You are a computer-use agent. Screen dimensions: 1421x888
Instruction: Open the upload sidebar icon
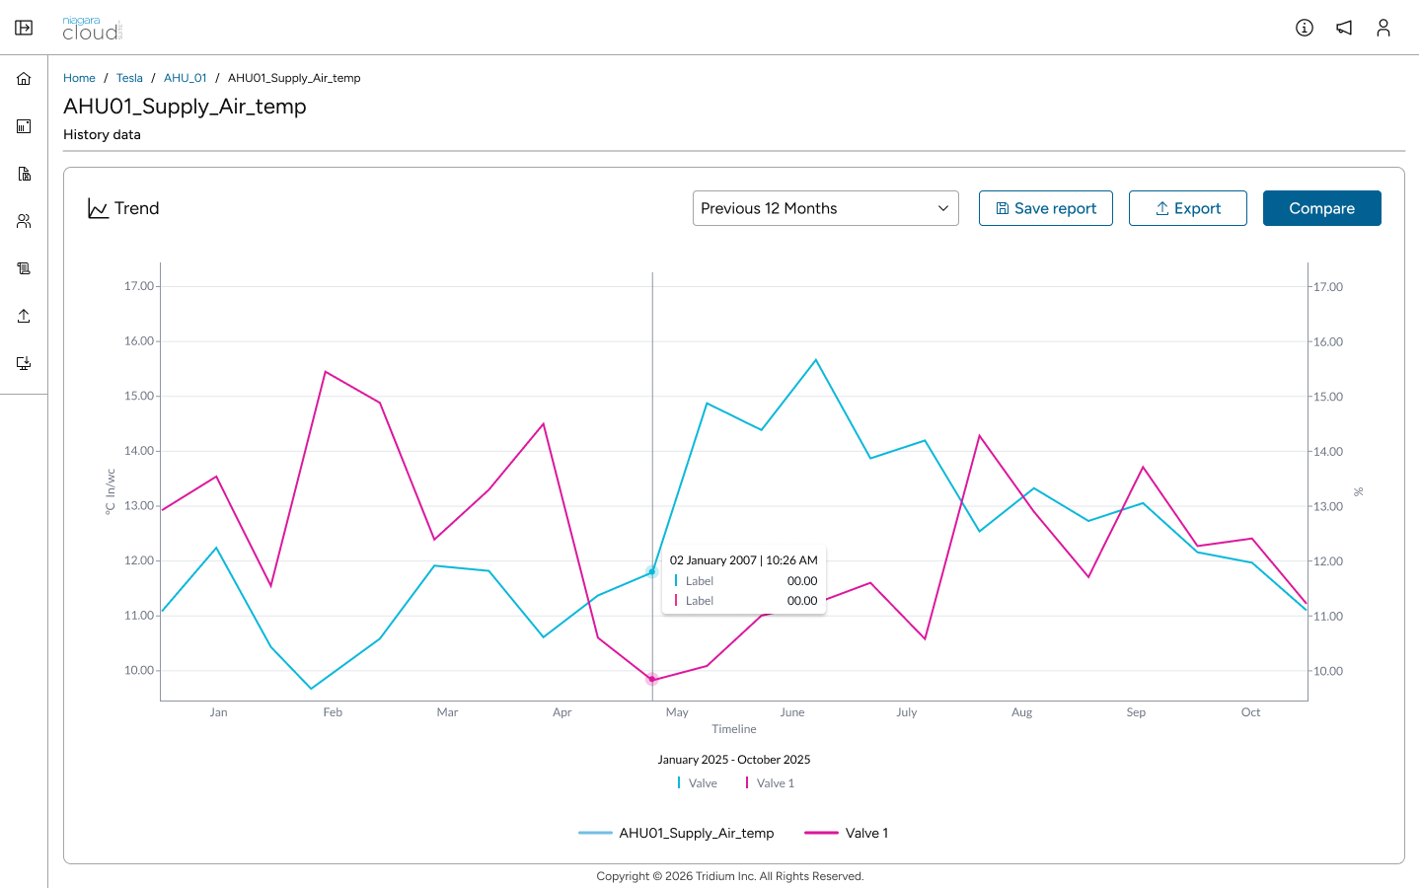pyautogui.click(x=24, y=316)
